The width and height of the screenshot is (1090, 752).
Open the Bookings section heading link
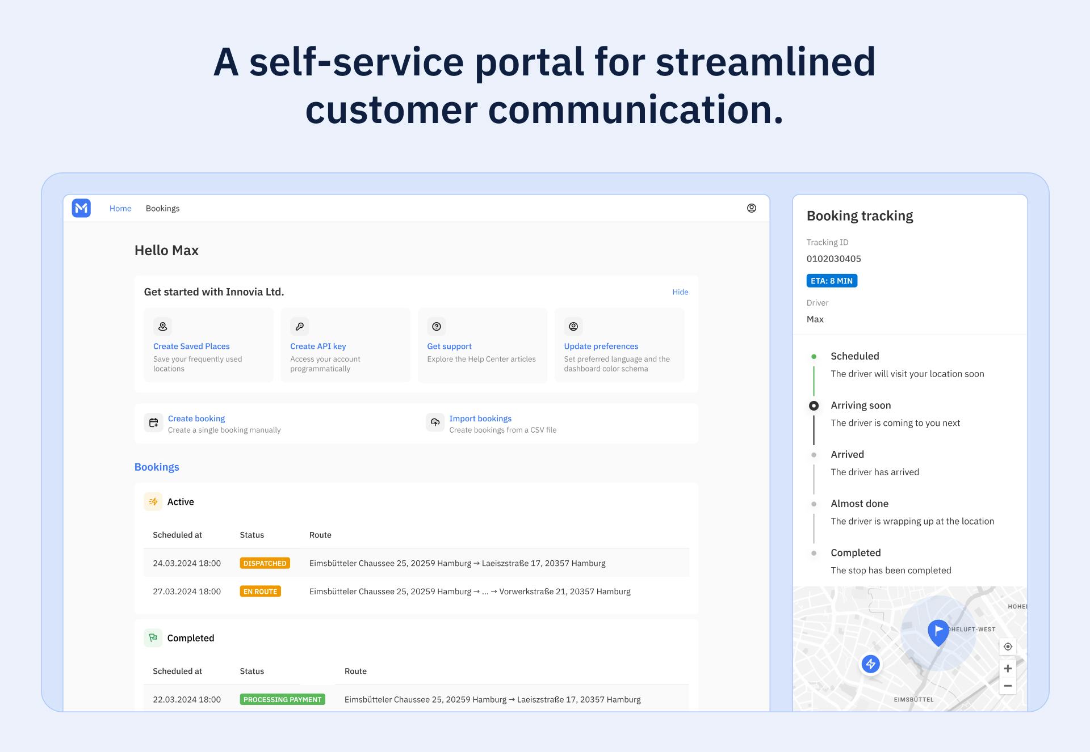(x=157, y=467)
